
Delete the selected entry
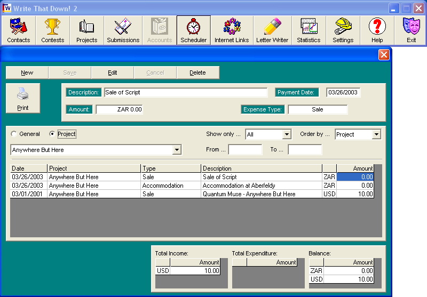[197, 73]
